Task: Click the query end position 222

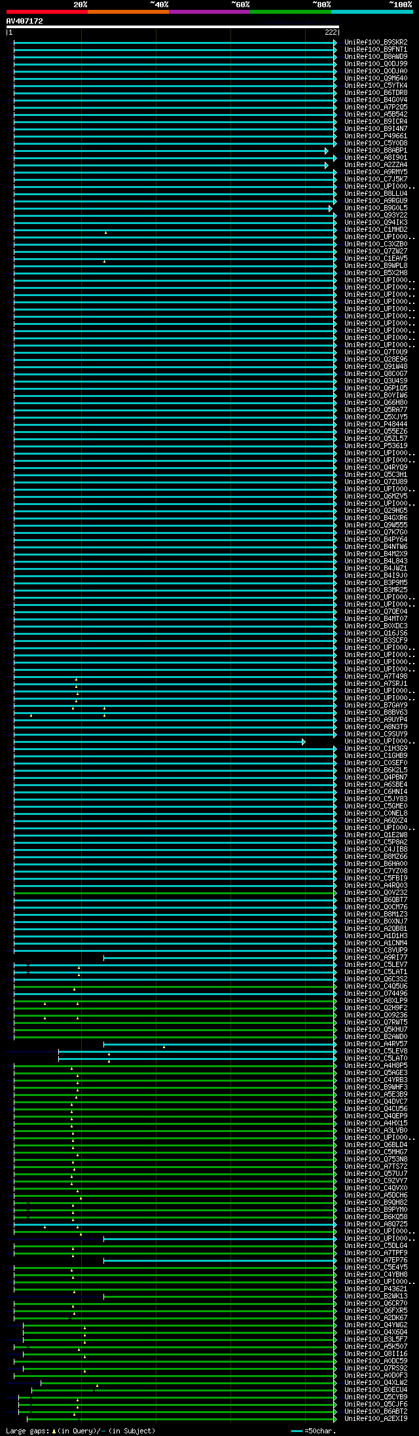Action: click(x=331, y=32)
